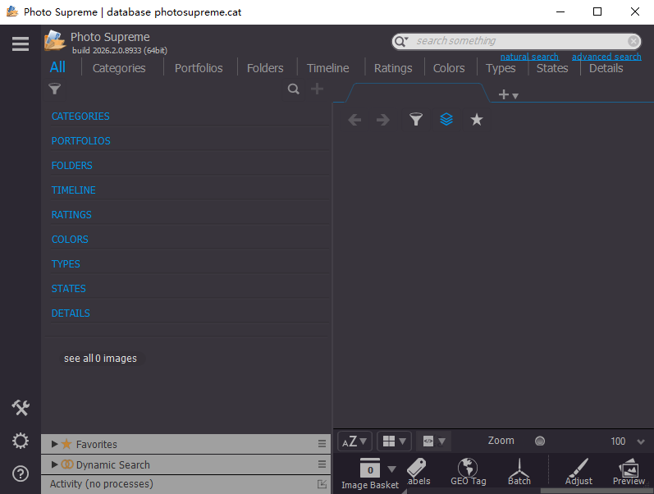The image size is (654, 494).
Task: Click the star favorites icon in toolbar
Action: coord(477,120)
